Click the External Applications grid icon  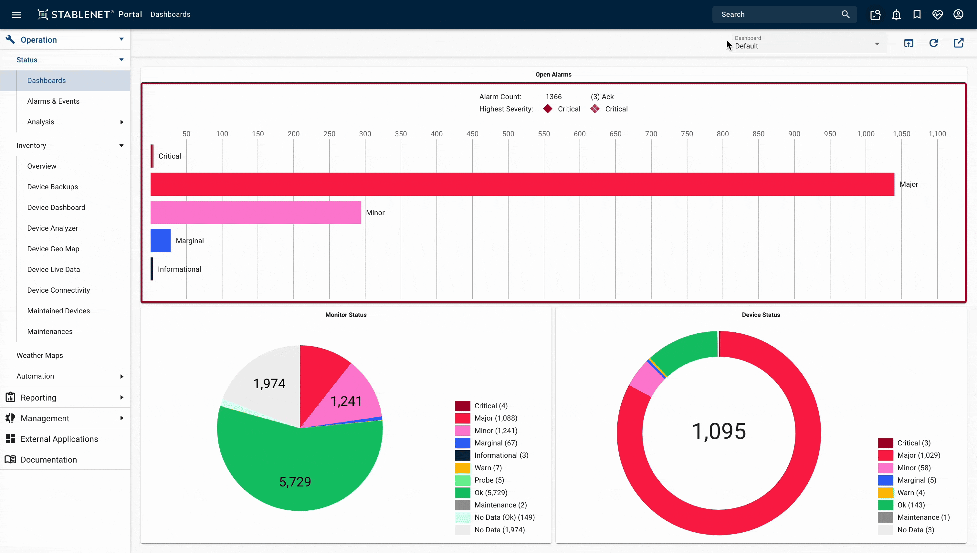click(x=10, y=439)
